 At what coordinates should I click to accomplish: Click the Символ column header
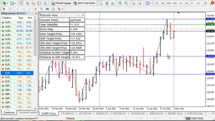7,18
